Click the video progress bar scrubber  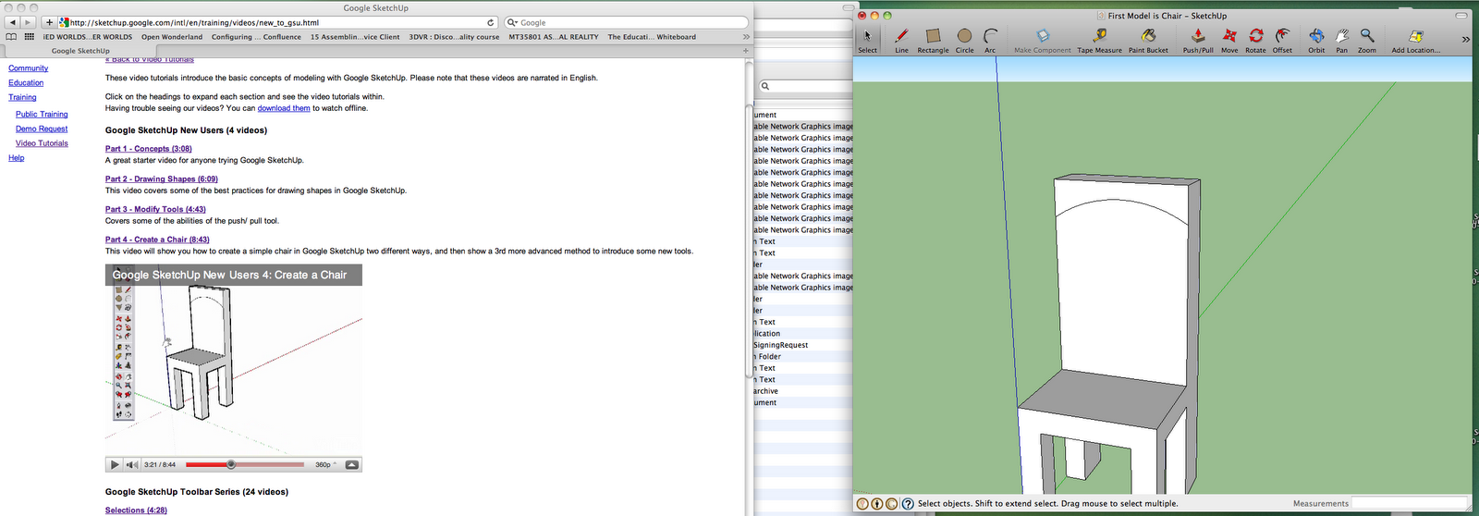[x=231, y=464]
